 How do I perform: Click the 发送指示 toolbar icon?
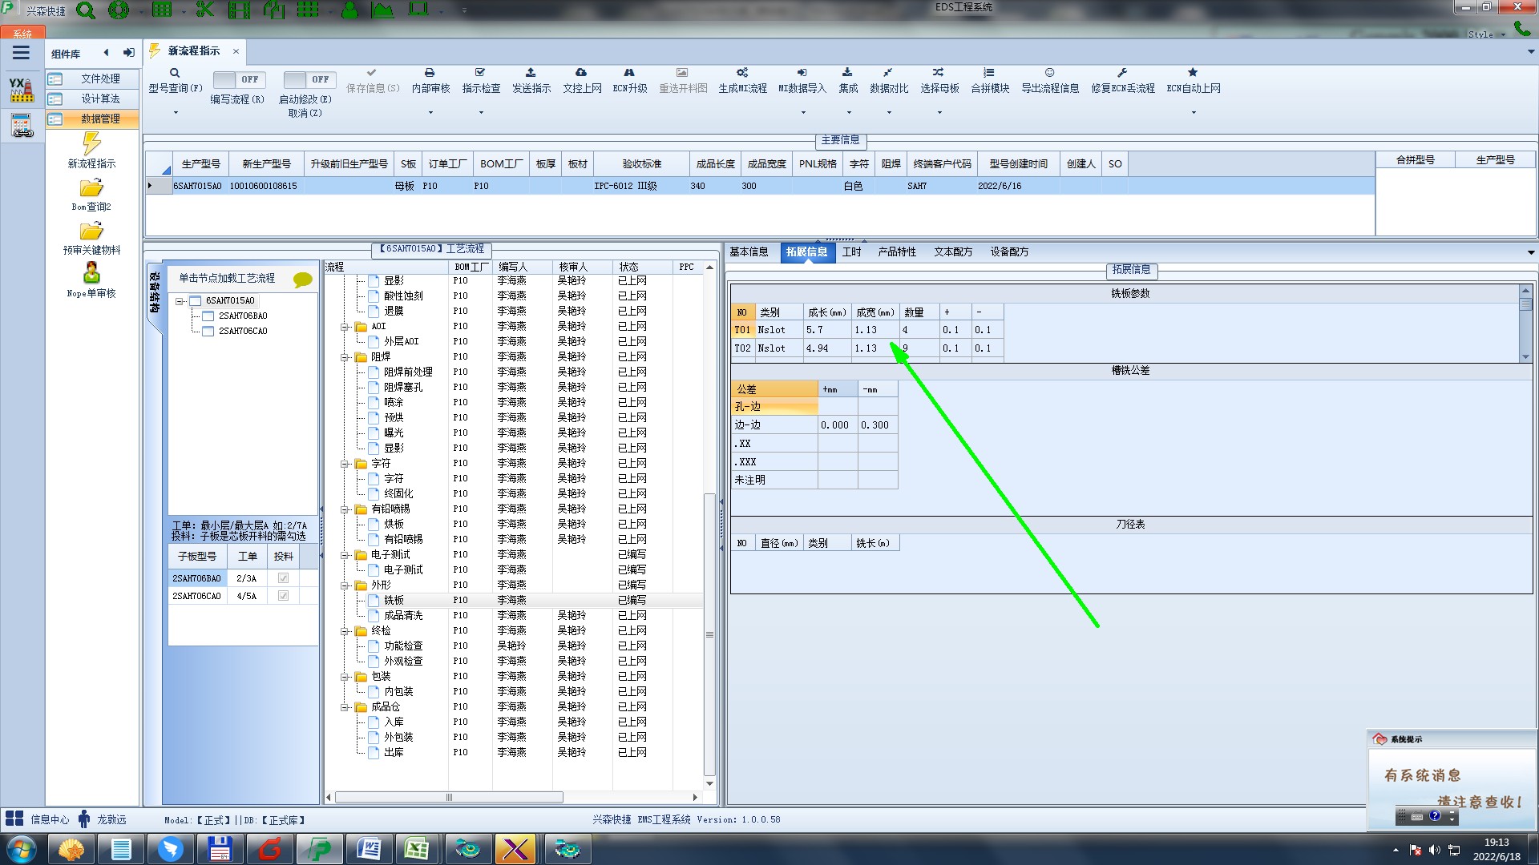531,73
